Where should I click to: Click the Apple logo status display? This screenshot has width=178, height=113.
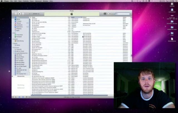point(72,14)
